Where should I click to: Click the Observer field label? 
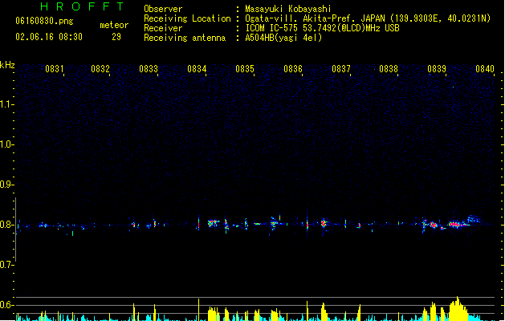(163, 9)
